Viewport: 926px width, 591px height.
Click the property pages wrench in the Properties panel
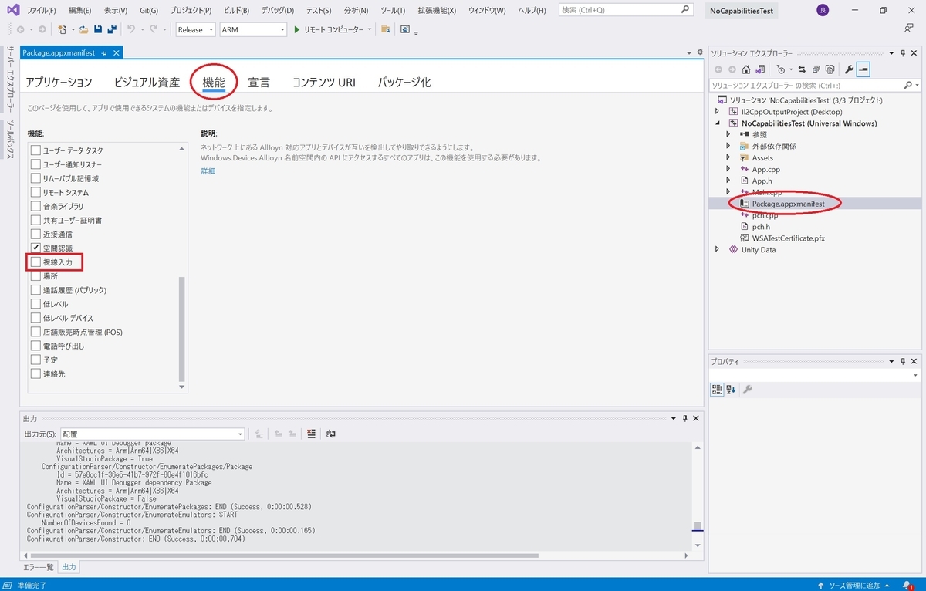click(x=748, y=390)
